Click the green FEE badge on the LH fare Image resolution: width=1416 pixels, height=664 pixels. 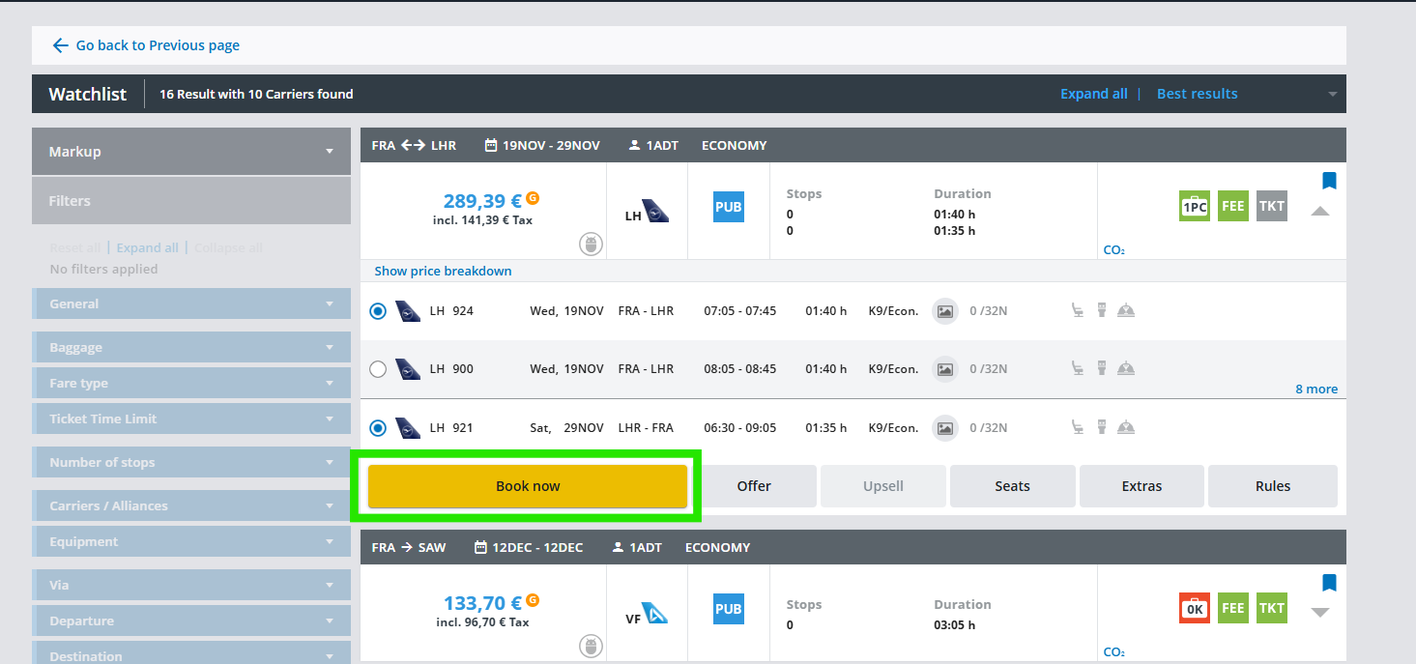click(x=1233, y=206)
